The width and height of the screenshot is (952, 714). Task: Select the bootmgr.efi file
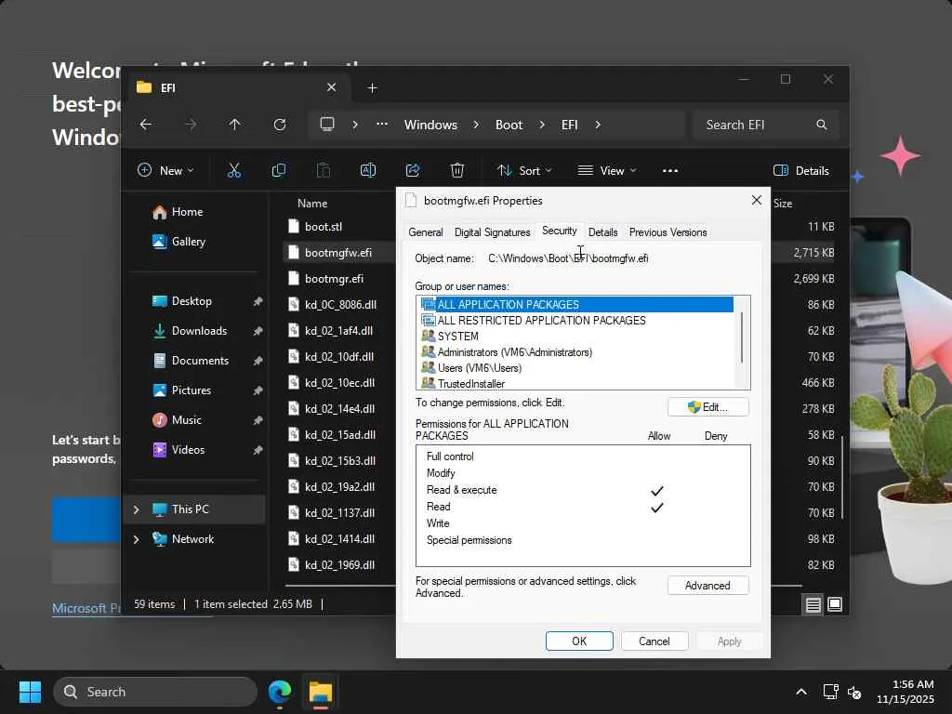[x=334, y=279]
